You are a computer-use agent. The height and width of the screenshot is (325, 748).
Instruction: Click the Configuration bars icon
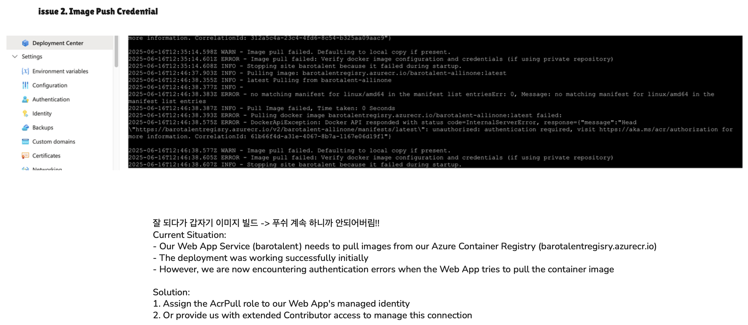[25, 85]
